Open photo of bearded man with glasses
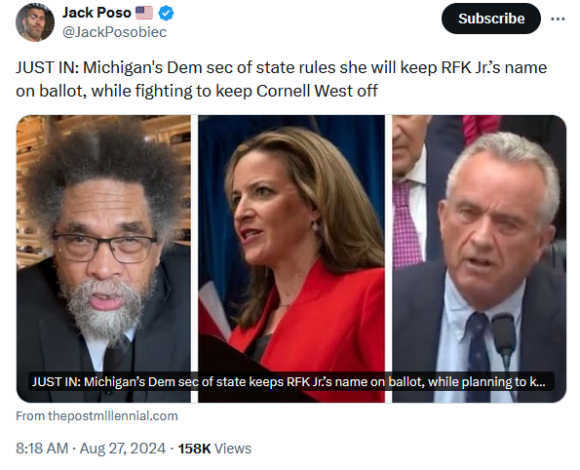This screenshot has width=580, height=470. (103, 258)
